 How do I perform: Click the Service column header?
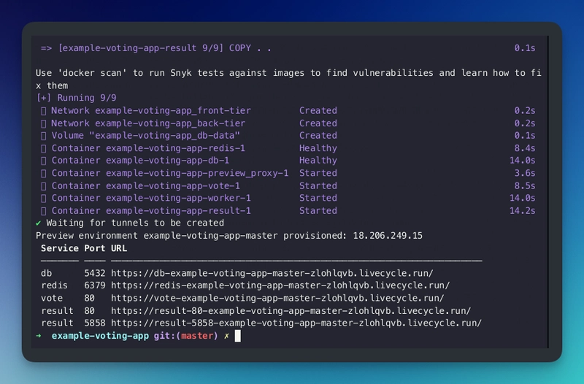coord(60,248)
